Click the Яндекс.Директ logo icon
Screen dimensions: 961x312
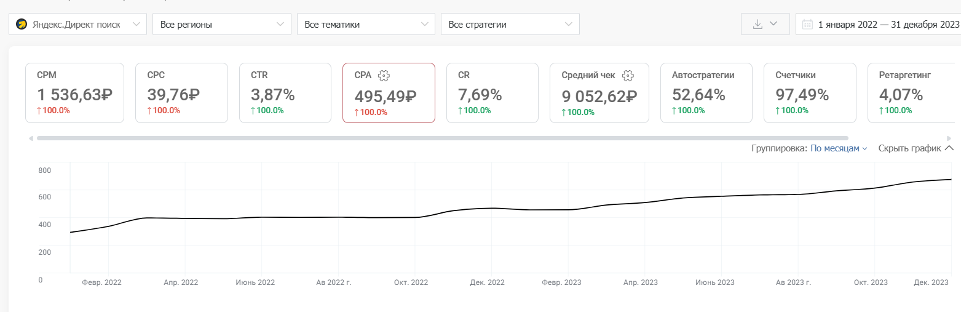[x=22, y=25]
